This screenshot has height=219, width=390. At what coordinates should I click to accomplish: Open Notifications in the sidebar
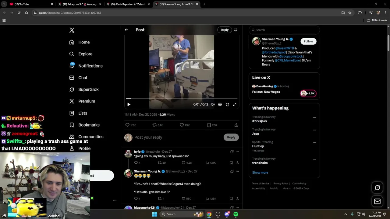click(x=86, y=66)
